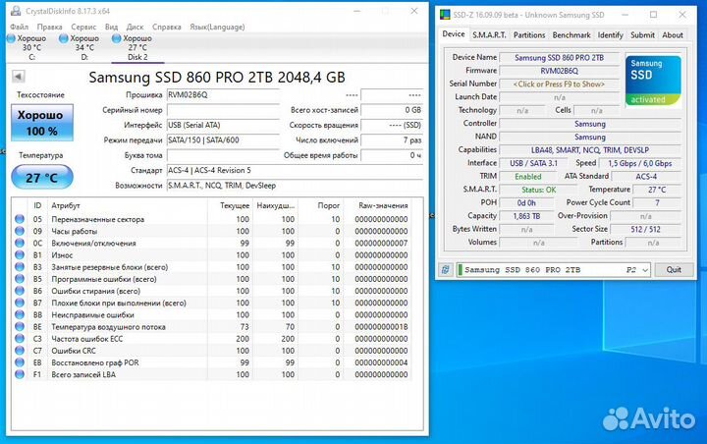The image size is (707, 444).
Task: Switch to the Identify tab in SSD-Z
Action: click(x=610, y=35)
